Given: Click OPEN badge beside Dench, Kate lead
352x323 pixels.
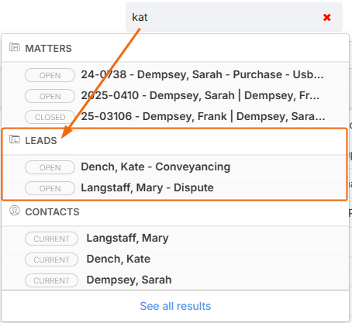Looking at the screenshot, I should [x=50, y=167].
